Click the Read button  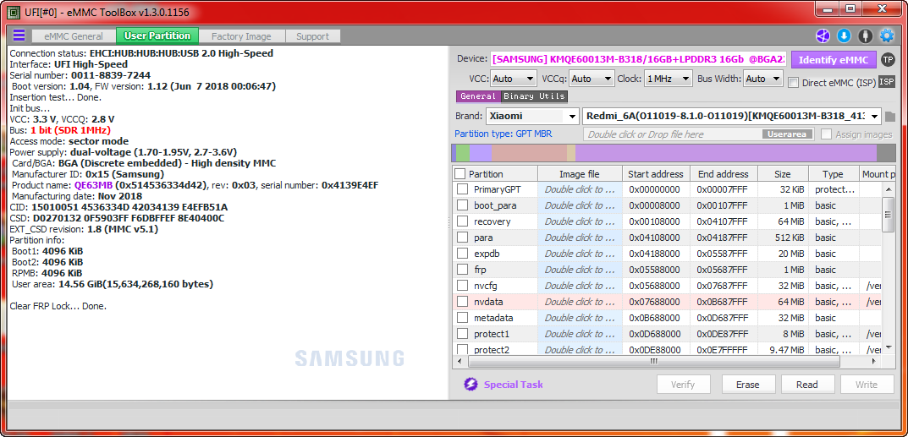pyautogui.click(x=807, y=385)
